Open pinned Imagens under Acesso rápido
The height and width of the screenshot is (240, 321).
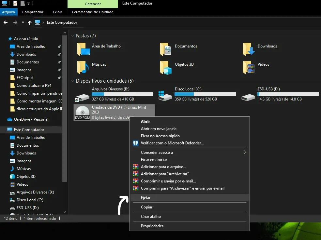[24, 70]
